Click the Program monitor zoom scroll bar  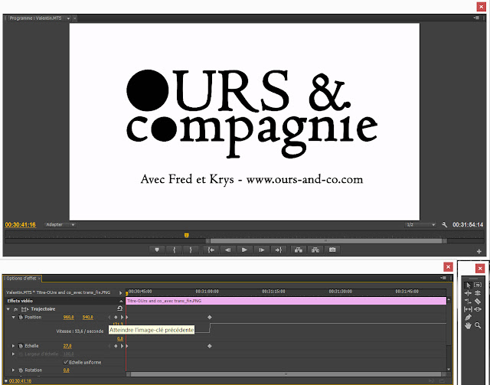326,241
